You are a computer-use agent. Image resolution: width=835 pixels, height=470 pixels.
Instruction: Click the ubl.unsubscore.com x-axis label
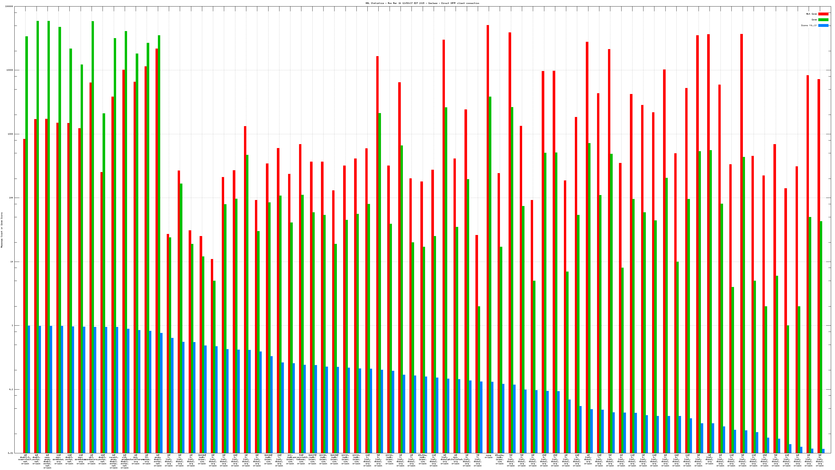coord(91,460)
